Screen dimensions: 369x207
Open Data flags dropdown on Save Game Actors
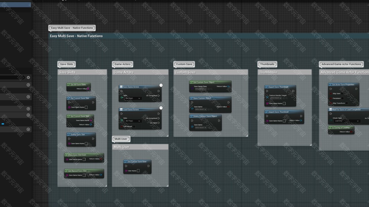pyautogui.click(x=133, y=98)
